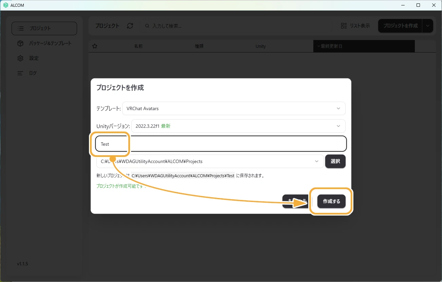This screenshot has height=282, width=442.
Task: Maximize the ALCOM window
Action: pos(418,5)
